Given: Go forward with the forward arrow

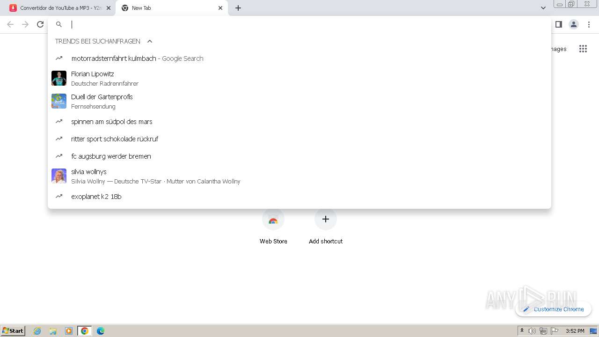Looking at the screenshot, I should coord(25,24).
